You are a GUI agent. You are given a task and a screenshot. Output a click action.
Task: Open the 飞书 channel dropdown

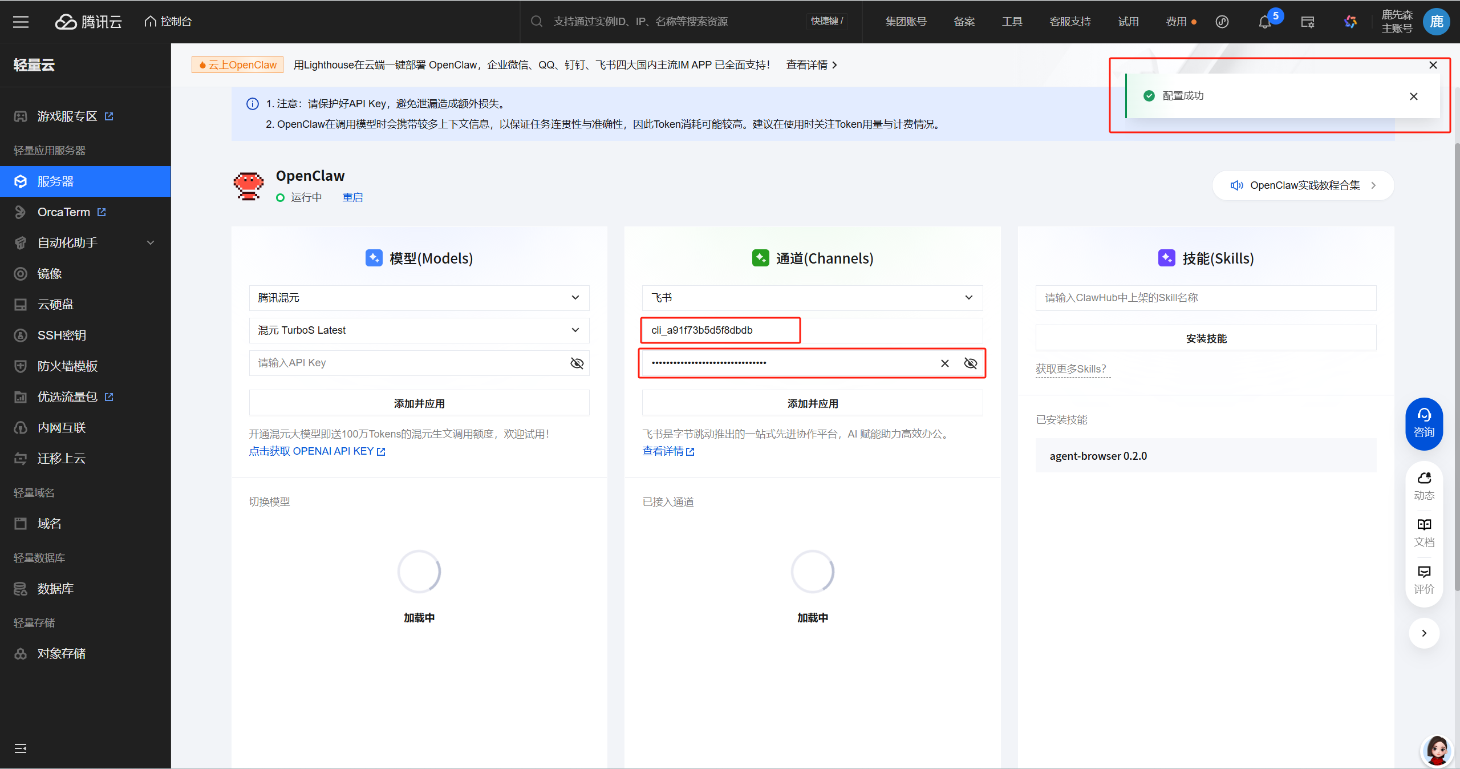(812, 298)
